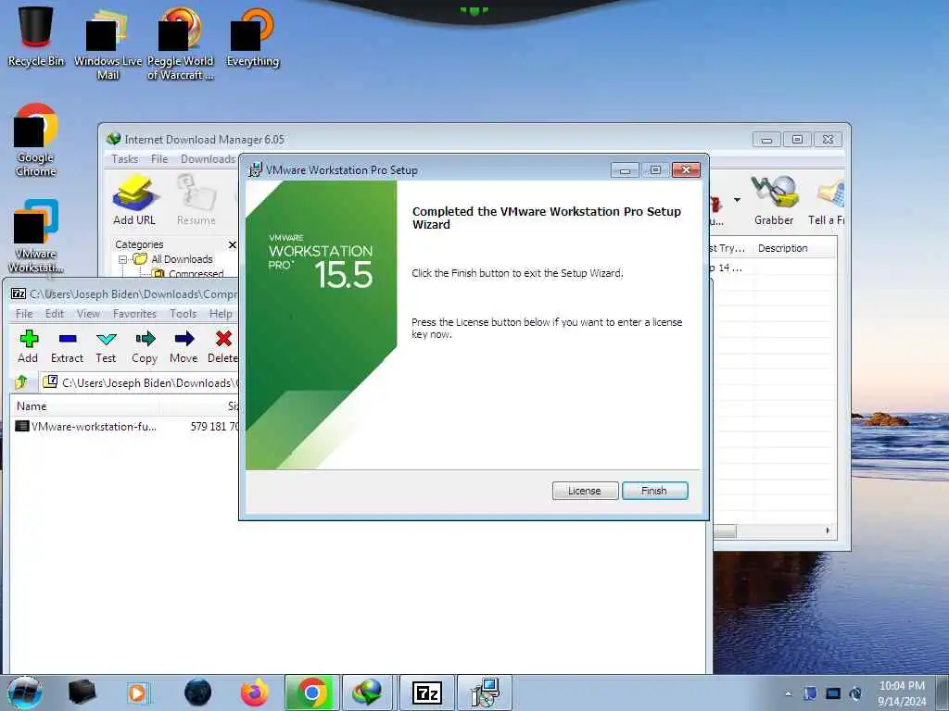Screen dimensions: 949x711
Task: Open the Edit menu in 7-Zip
Action: coord(55,314)
